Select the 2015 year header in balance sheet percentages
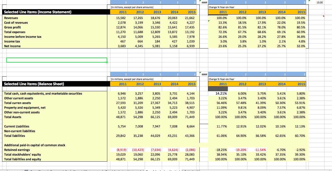Screen dimensions: 332x171 tap(301, 84)
